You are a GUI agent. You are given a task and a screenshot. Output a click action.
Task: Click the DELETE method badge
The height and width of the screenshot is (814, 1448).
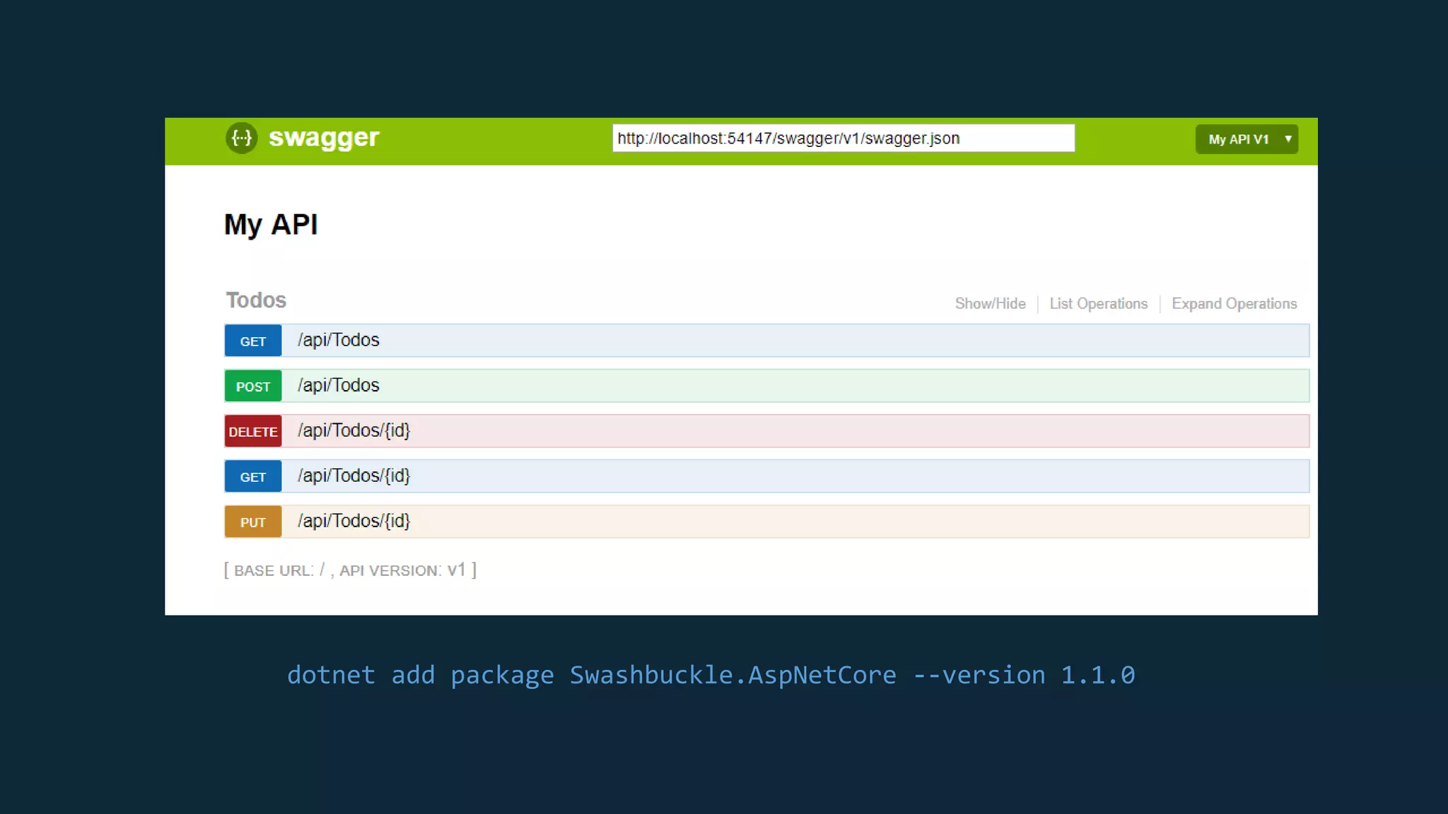(253, 432)
